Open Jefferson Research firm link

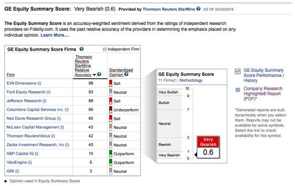[x=26, y=101]
